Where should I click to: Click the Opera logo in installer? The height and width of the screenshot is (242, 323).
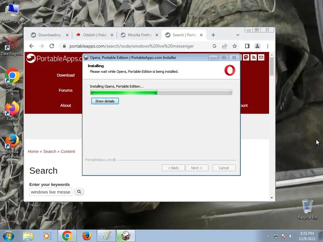[x=230, y=70]
